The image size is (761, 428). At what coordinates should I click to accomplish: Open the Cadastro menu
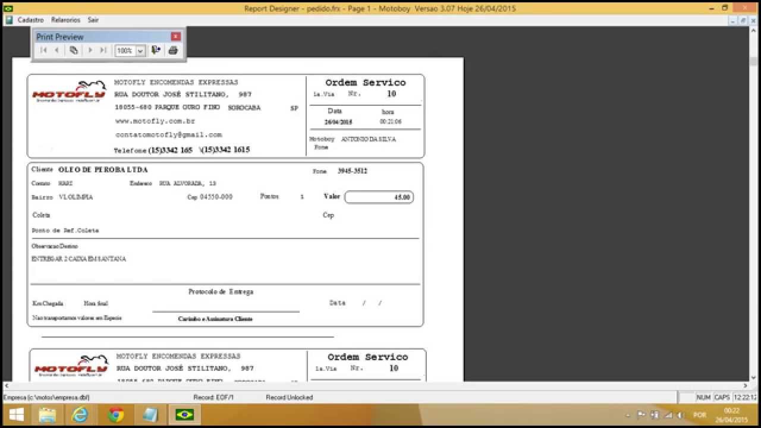pos(31,20)
